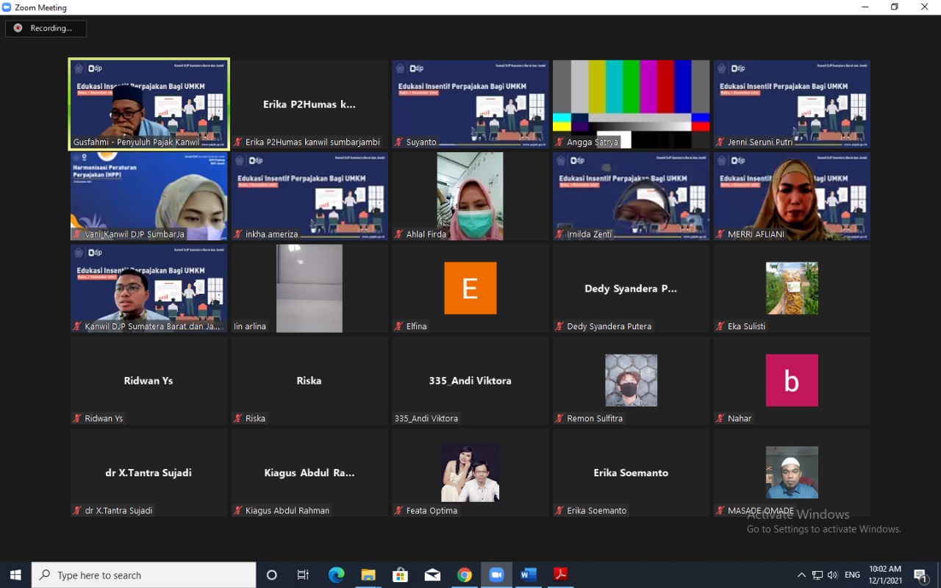Open File Explorer from the taskbar
Viewport: 941px width, 588px height.
[x=368, y=575]
